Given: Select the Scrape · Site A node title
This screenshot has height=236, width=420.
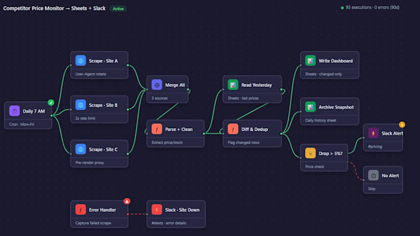Looking at the screenshot, I should [x=103, y=61].
